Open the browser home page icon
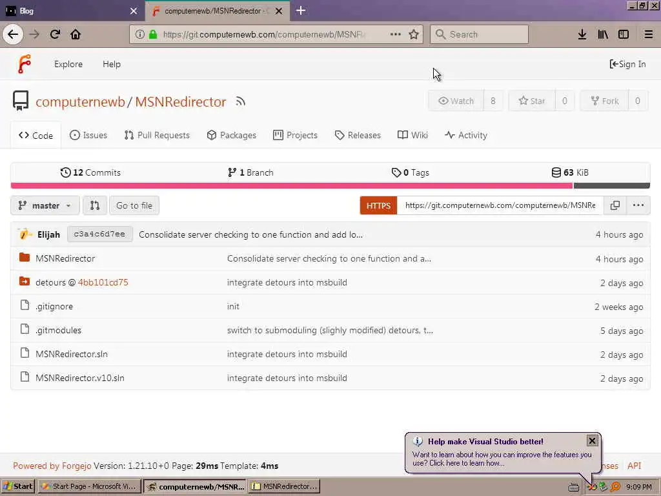 pos(76,34)
